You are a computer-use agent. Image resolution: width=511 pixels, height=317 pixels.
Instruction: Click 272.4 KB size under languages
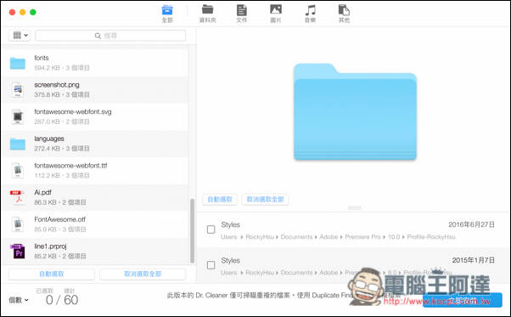47,149
